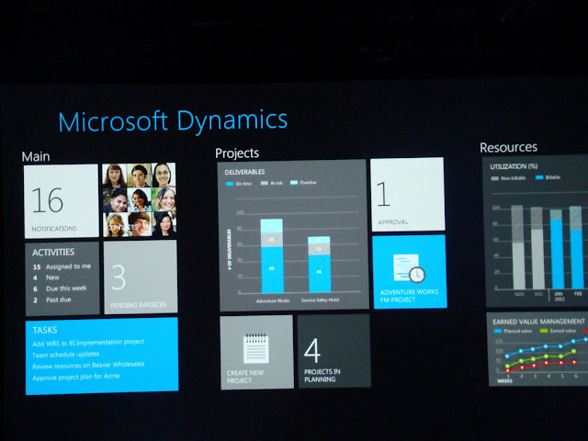Select the '4 New' activity row
This screenshot has height=441, width=588.
[x=46, y=277]
